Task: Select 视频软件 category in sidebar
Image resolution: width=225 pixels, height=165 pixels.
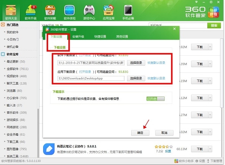Action: click(17, 76)
